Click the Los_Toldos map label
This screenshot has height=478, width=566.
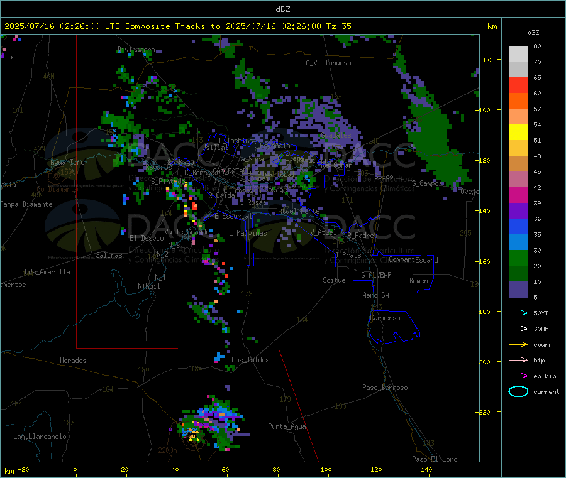250,360
